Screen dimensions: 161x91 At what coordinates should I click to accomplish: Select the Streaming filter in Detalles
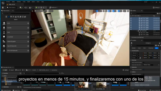click(151, 48)
